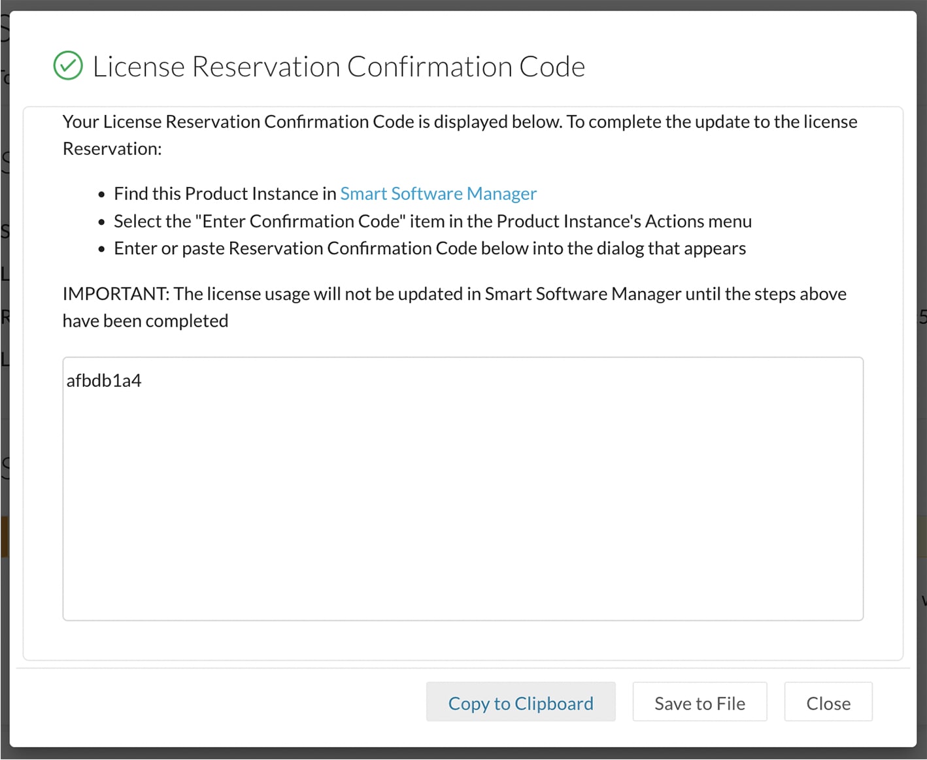Image resolution: width=927 pixels, height=760 pixels.
Task: Click the License Reservation Confirmation Code heading
Action: tap(339, 67)
